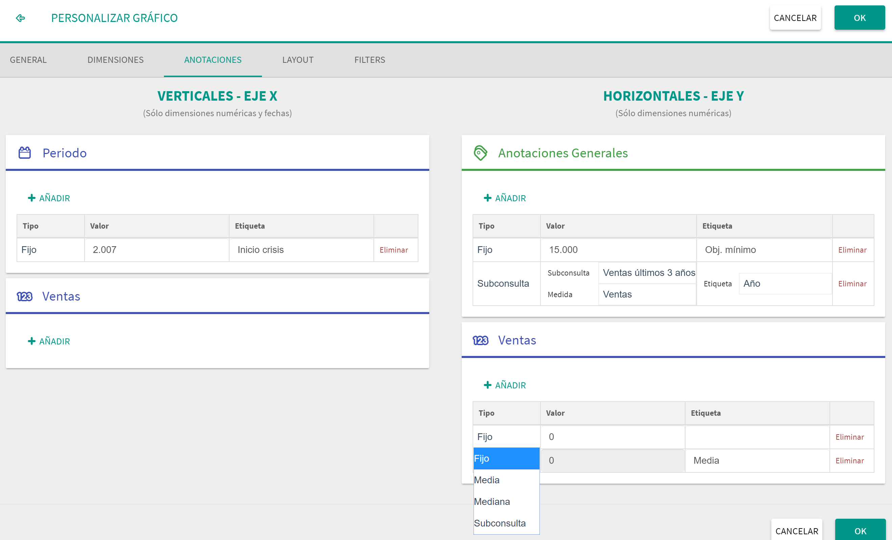This screenshot has width=892, height=540.
Task: Add an annotation under Anotaciones Generales
Action: tap(505, 198)
